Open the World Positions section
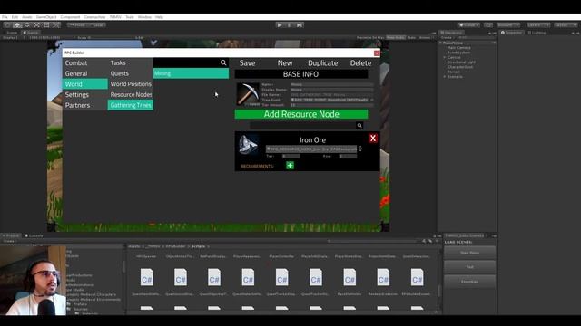The width and height of the screenshot is (581, 326). (130, 84)
